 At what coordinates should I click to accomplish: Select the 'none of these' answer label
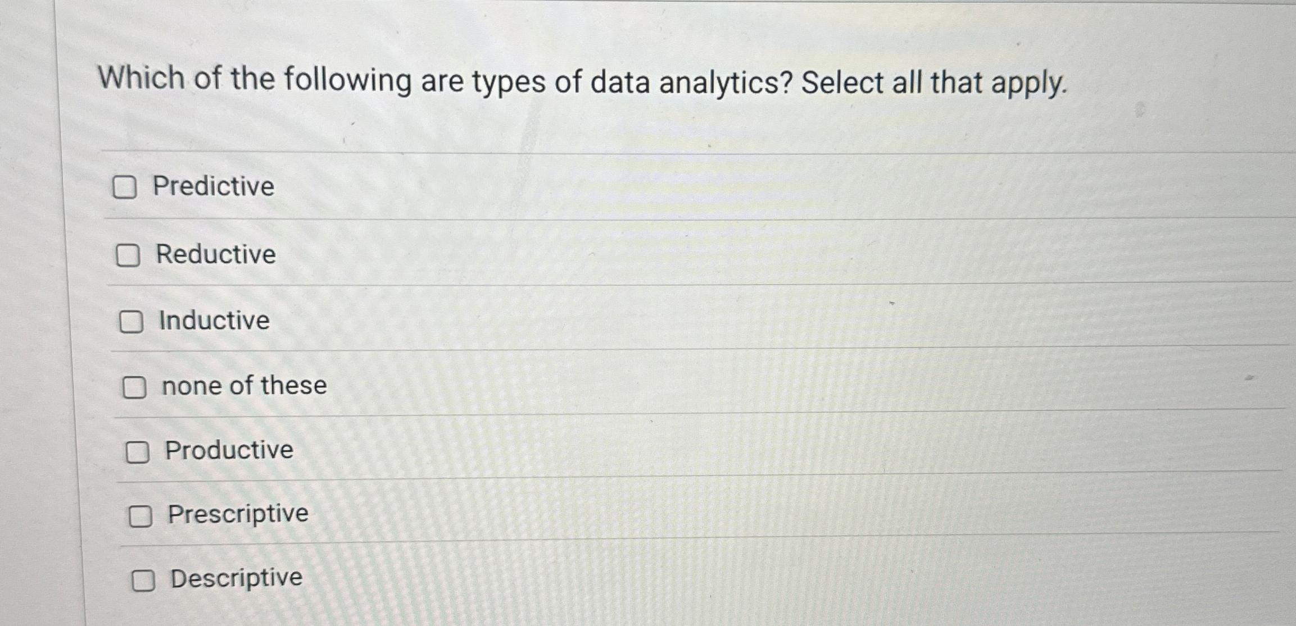[243, 385]
